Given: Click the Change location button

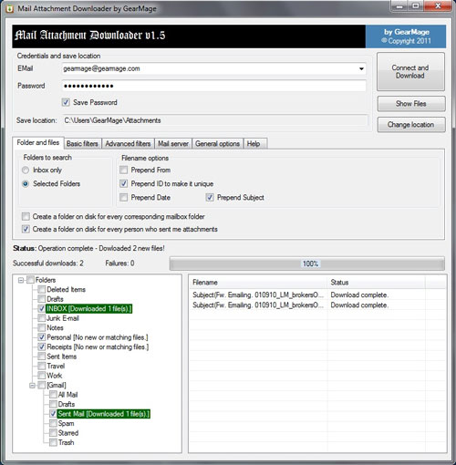Looking at the screenshot, I should [x=411, y=125].
